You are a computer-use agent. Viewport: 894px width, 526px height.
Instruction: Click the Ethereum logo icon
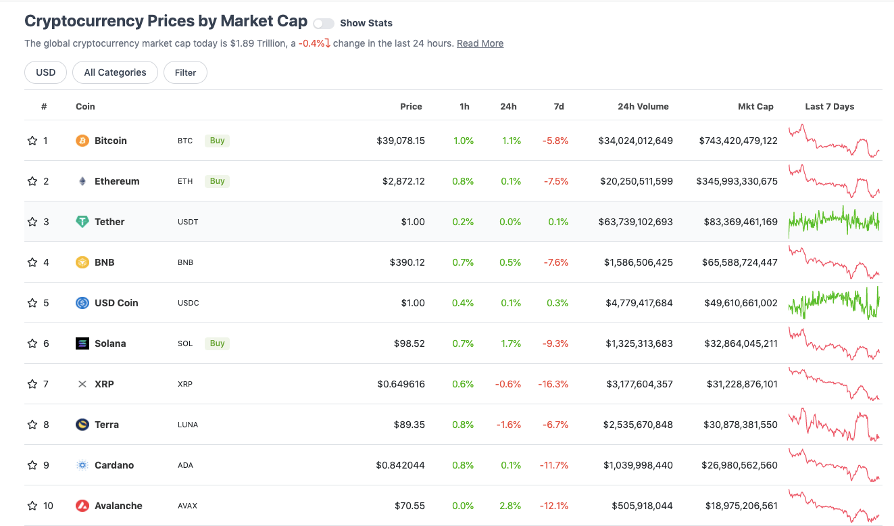tap(82, 181)
